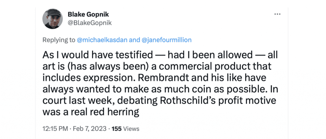Open the three-dot more options menu

(x=277, y=14)
